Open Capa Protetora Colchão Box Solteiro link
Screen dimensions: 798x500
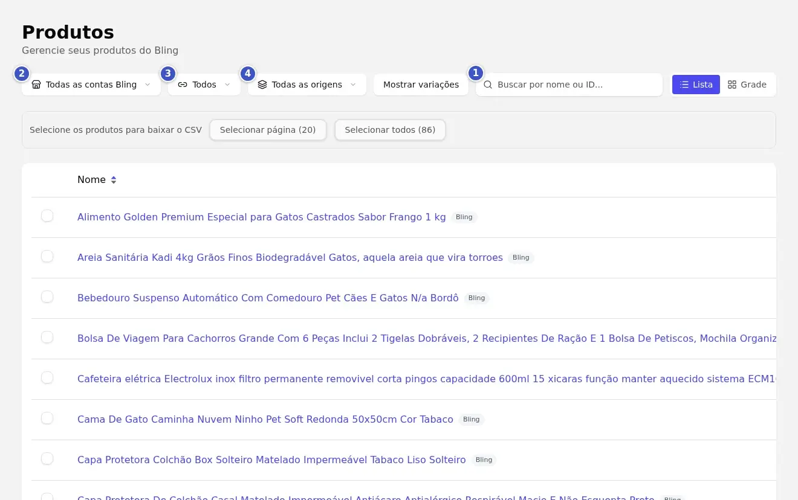point(271,460)
